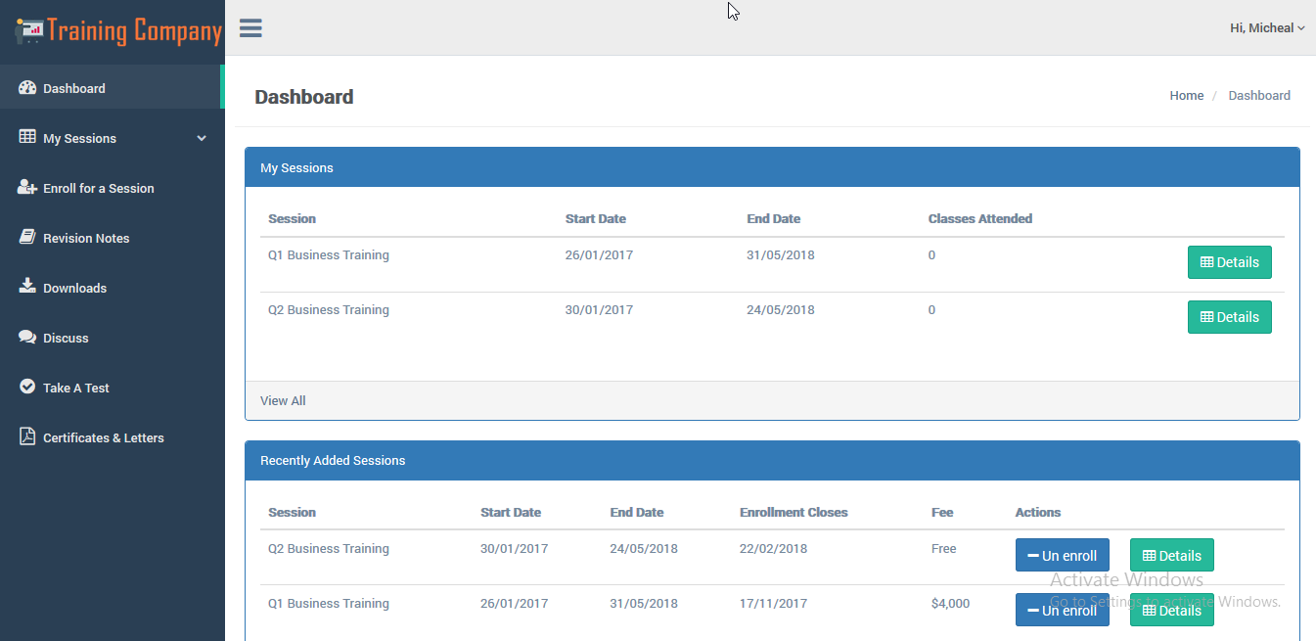The height and width of the screenshot is (641, 1316).
Task: Click the Dashboard breadcrumb
Action: pyautogui.click(x=1259, y=95)
